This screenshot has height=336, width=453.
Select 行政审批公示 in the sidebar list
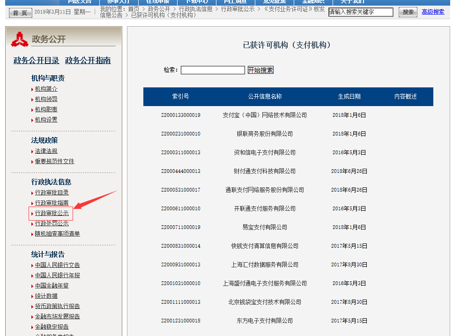point(52,213)
